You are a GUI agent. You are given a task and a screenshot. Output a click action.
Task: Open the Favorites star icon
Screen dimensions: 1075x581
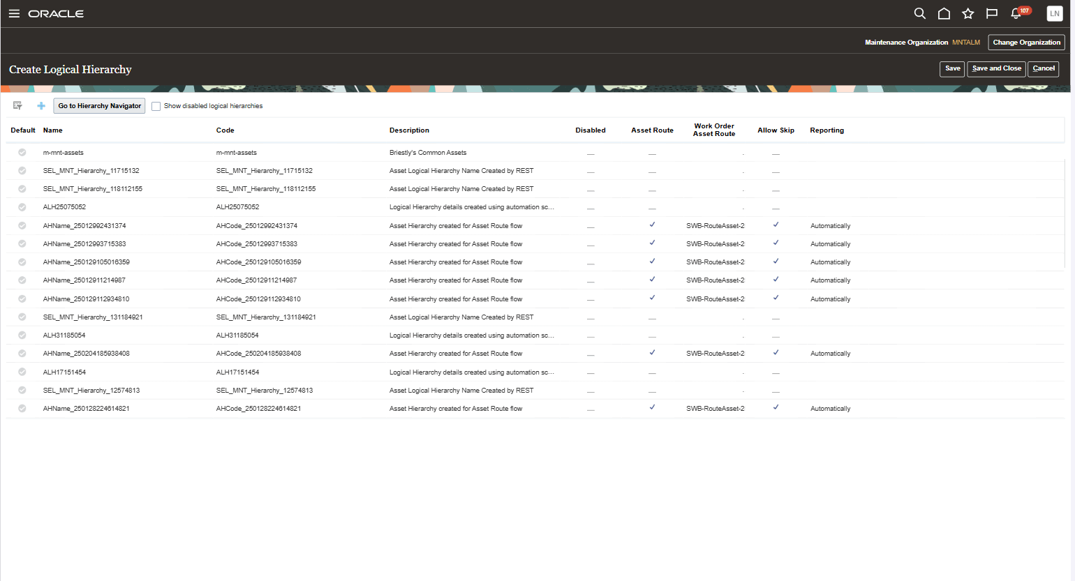click(x=967, y=13)
